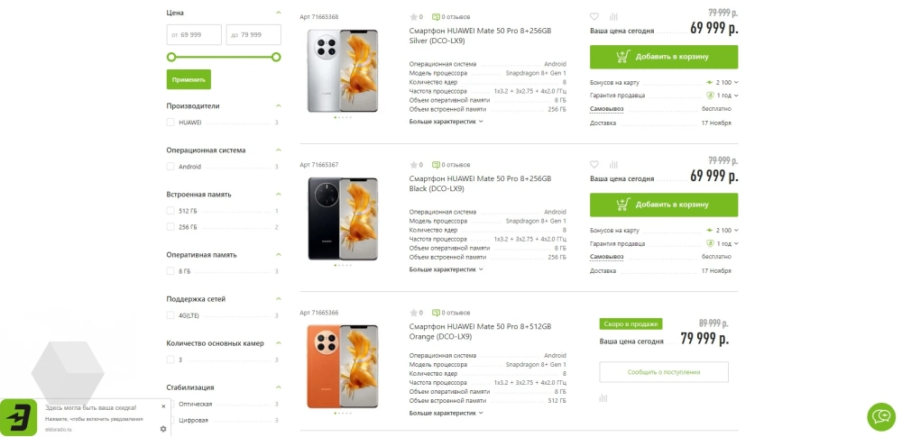Viewport: 902px width, 437px height.
Task: Add silver Mate 50 Pro to cart
Action: pyautogui.click(x=663, y=57)
